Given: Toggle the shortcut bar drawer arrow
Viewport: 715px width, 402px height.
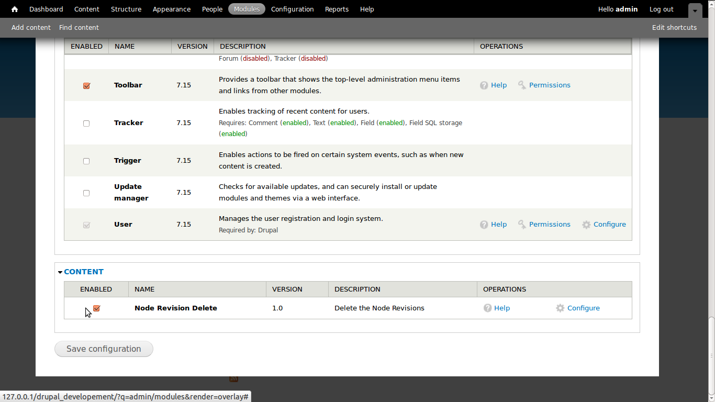Looking at the screenshot, I should pos(695,10).
